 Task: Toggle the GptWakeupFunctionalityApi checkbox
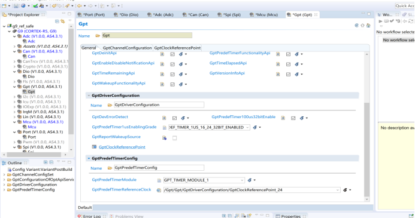click(x=172, y=84)
